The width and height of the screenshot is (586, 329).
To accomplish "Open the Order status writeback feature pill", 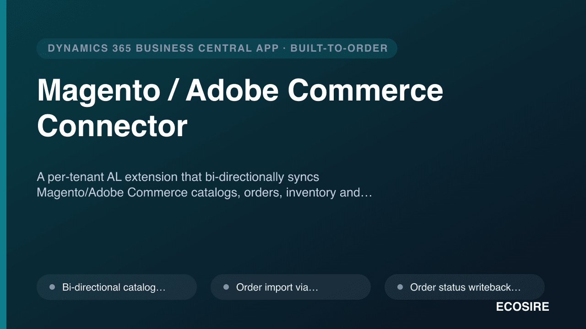I will click(x=465, y=287).
